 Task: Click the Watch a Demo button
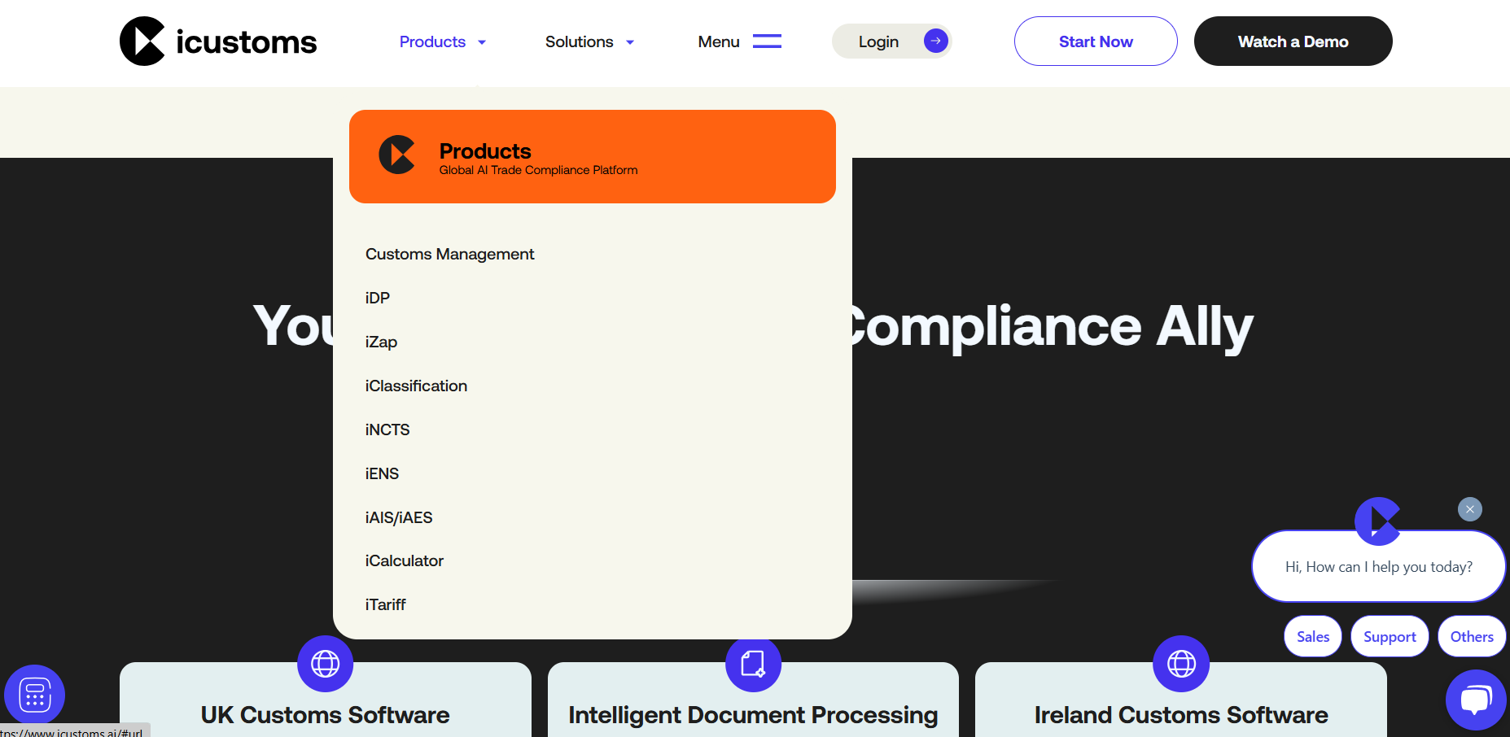(1293, 41)
